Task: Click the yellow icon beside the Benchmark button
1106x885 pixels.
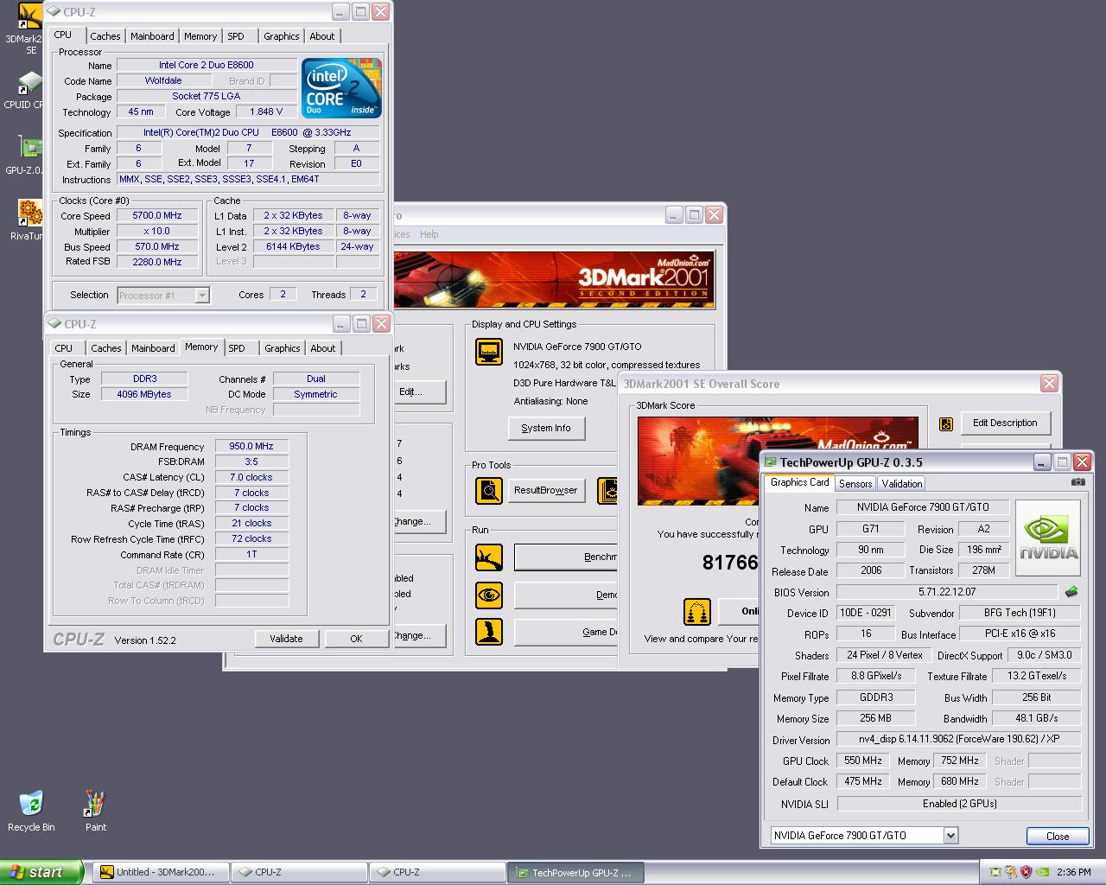Action: coord(489,557)
